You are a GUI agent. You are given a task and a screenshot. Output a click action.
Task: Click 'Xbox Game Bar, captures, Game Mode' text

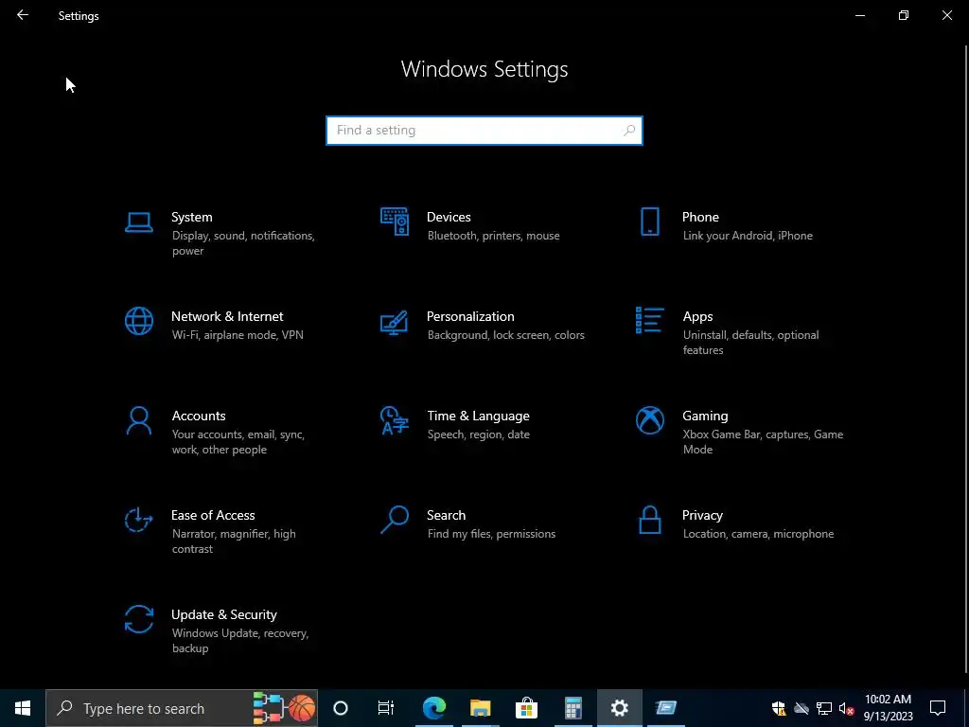coord(763,442)
